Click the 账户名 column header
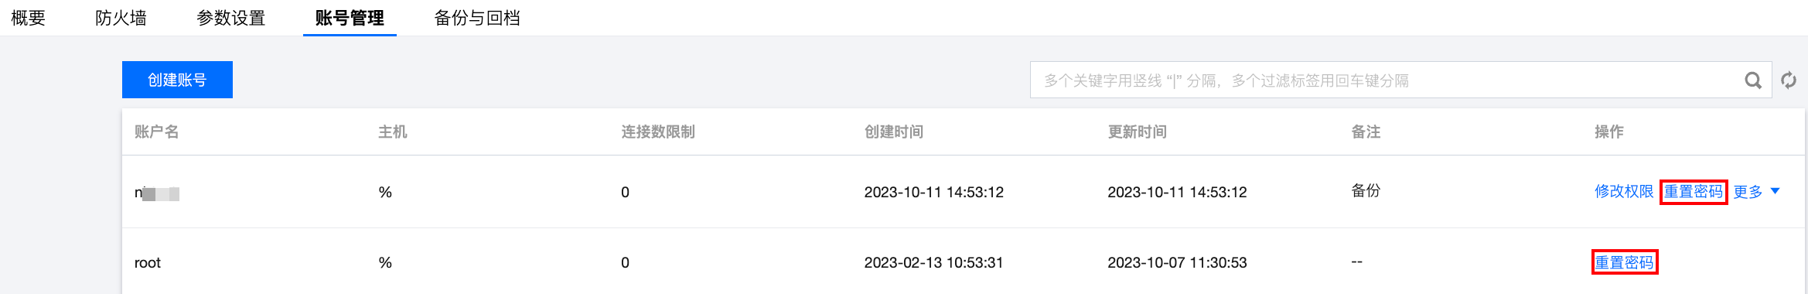1808x294 pixels. pos(157,132)
